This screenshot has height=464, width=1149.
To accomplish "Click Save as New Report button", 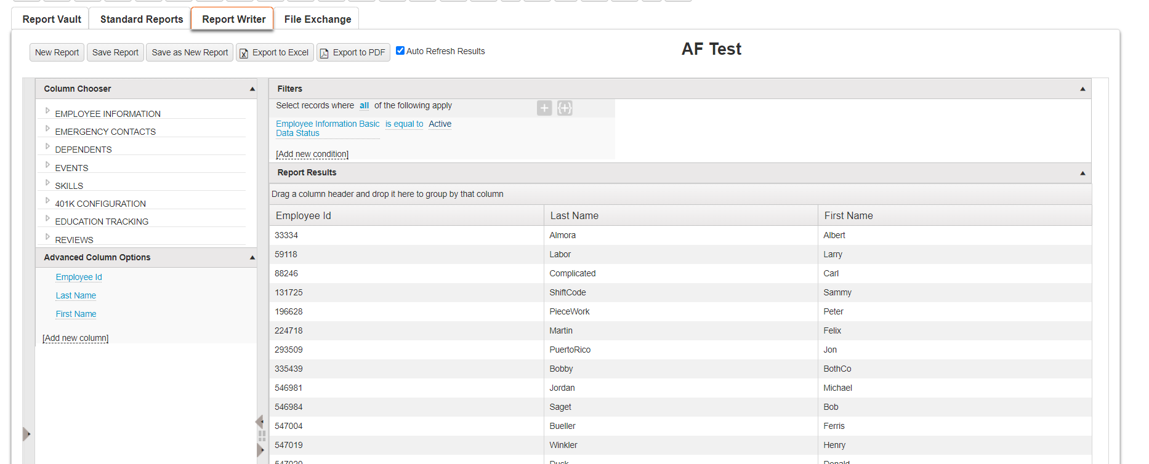I will click(190, 52).
